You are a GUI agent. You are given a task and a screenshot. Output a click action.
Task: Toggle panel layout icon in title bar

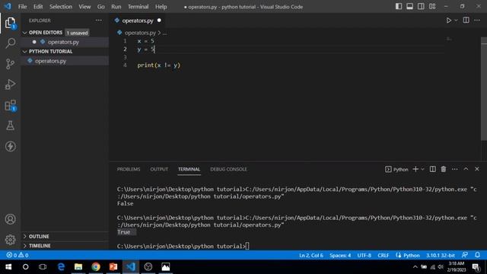409,6
